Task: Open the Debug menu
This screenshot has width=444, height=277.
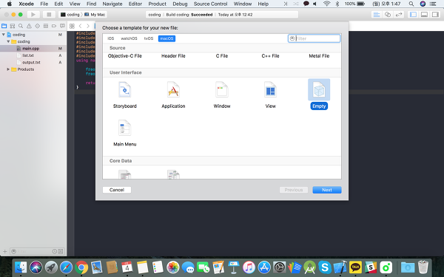Action: coord(180,4)
